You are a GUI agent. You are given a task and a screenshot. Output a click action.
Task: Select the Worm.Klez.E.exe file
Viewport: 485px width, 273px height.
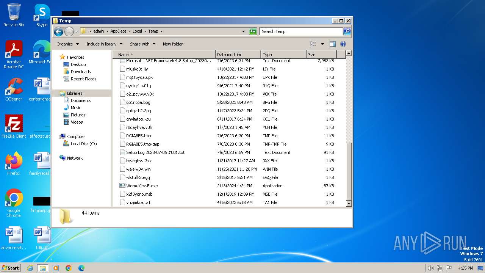click(x=142, y=186)
